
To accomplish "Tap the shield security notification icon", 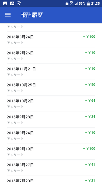I will pos(19,4).
